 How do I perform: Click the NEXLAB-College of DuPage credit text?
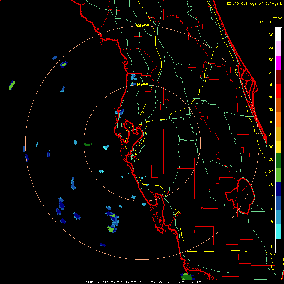(x=254, y=3)
